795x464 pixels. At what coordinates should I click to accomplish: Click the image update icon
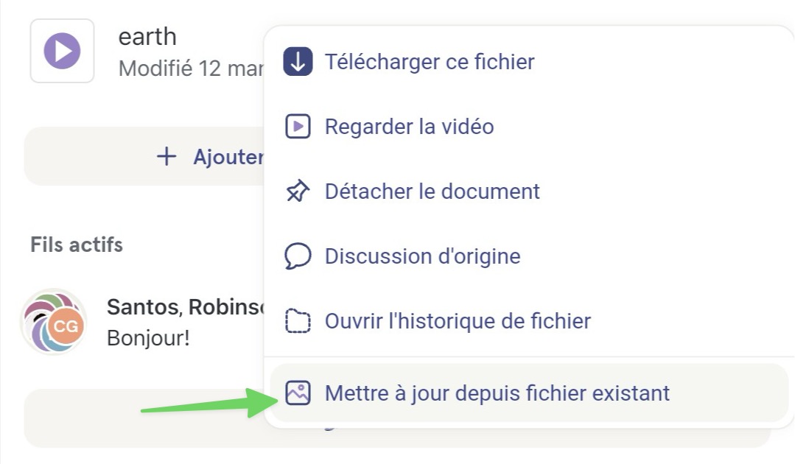(x=298, y=393)
